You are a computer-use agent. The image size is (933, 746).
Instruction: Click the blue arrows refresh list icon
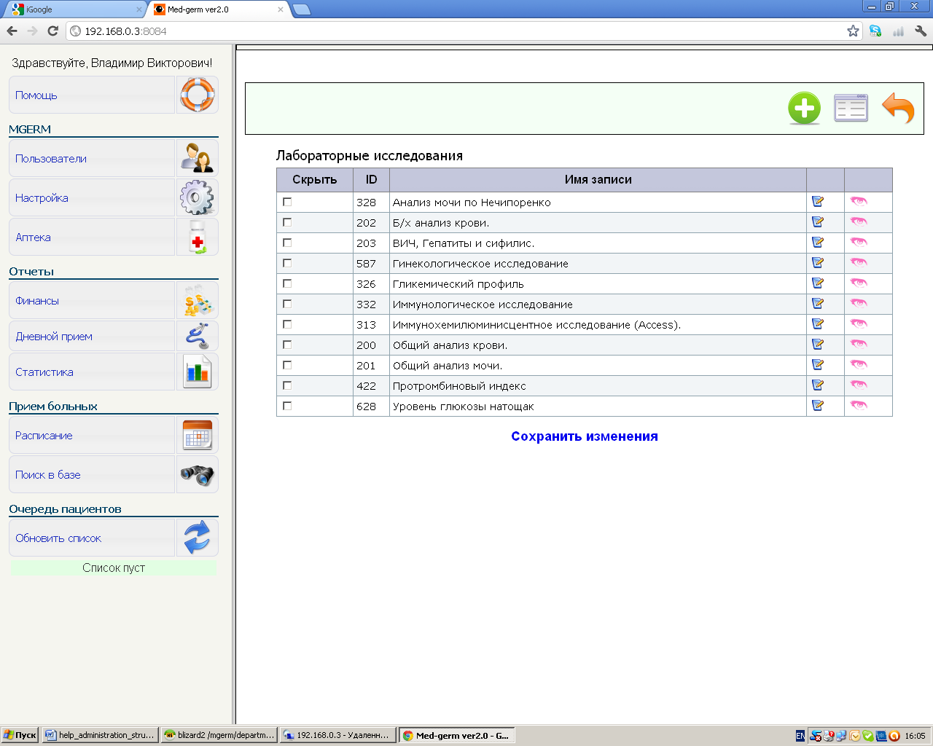tap(197, 538)
